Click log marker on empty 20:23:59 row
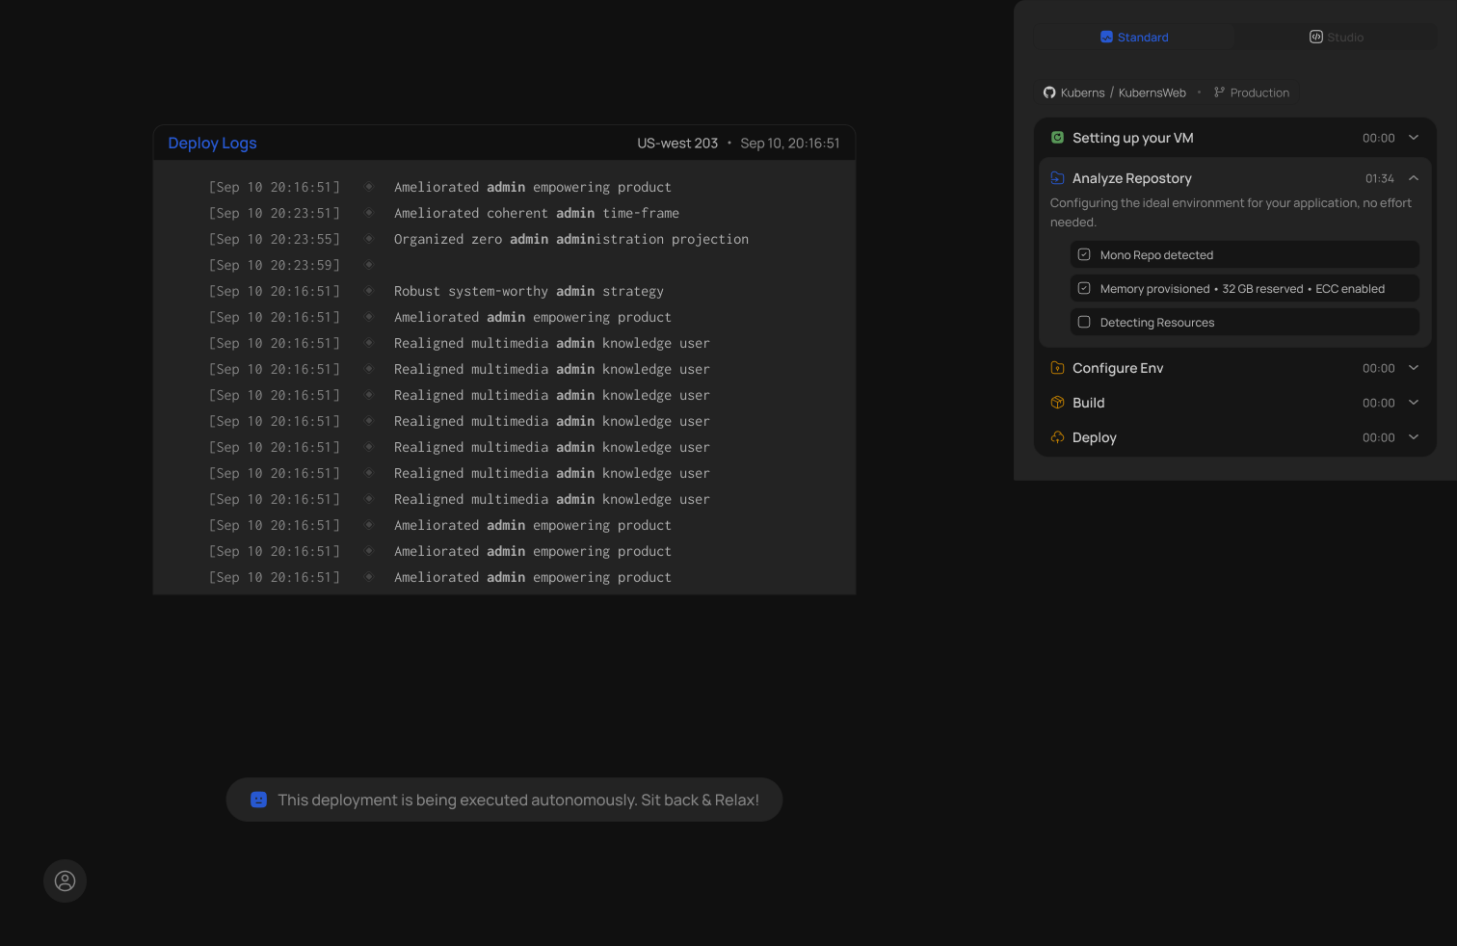The image size is (1457, 946). point(368,265)
